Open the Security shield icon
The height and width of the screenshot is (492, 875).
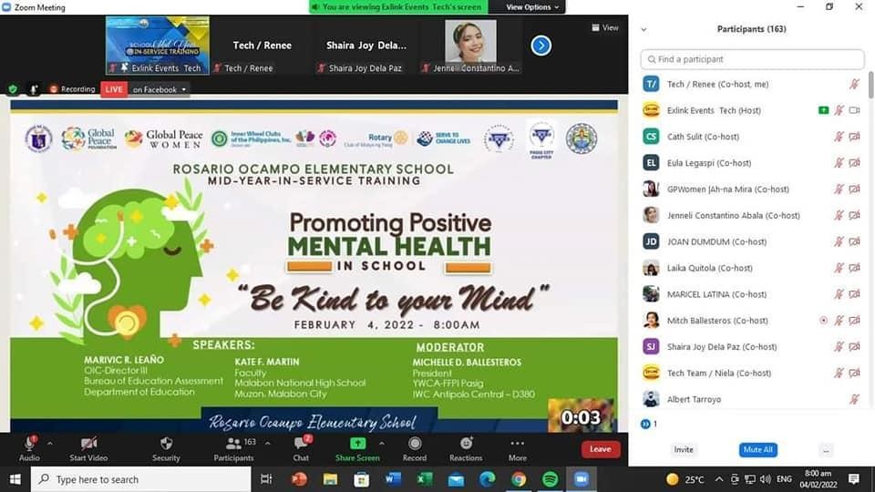166,444
